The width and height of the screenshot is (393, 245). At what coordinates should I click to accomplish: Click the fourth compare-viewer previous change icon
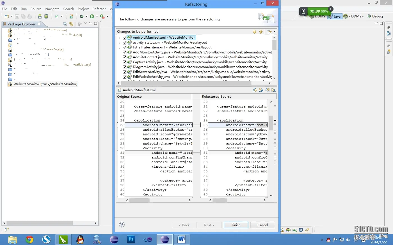pos(273,90)
